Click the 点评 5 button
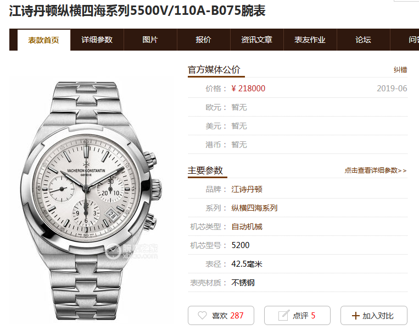This screenshot has width=419, height=330. click(298, 315)
